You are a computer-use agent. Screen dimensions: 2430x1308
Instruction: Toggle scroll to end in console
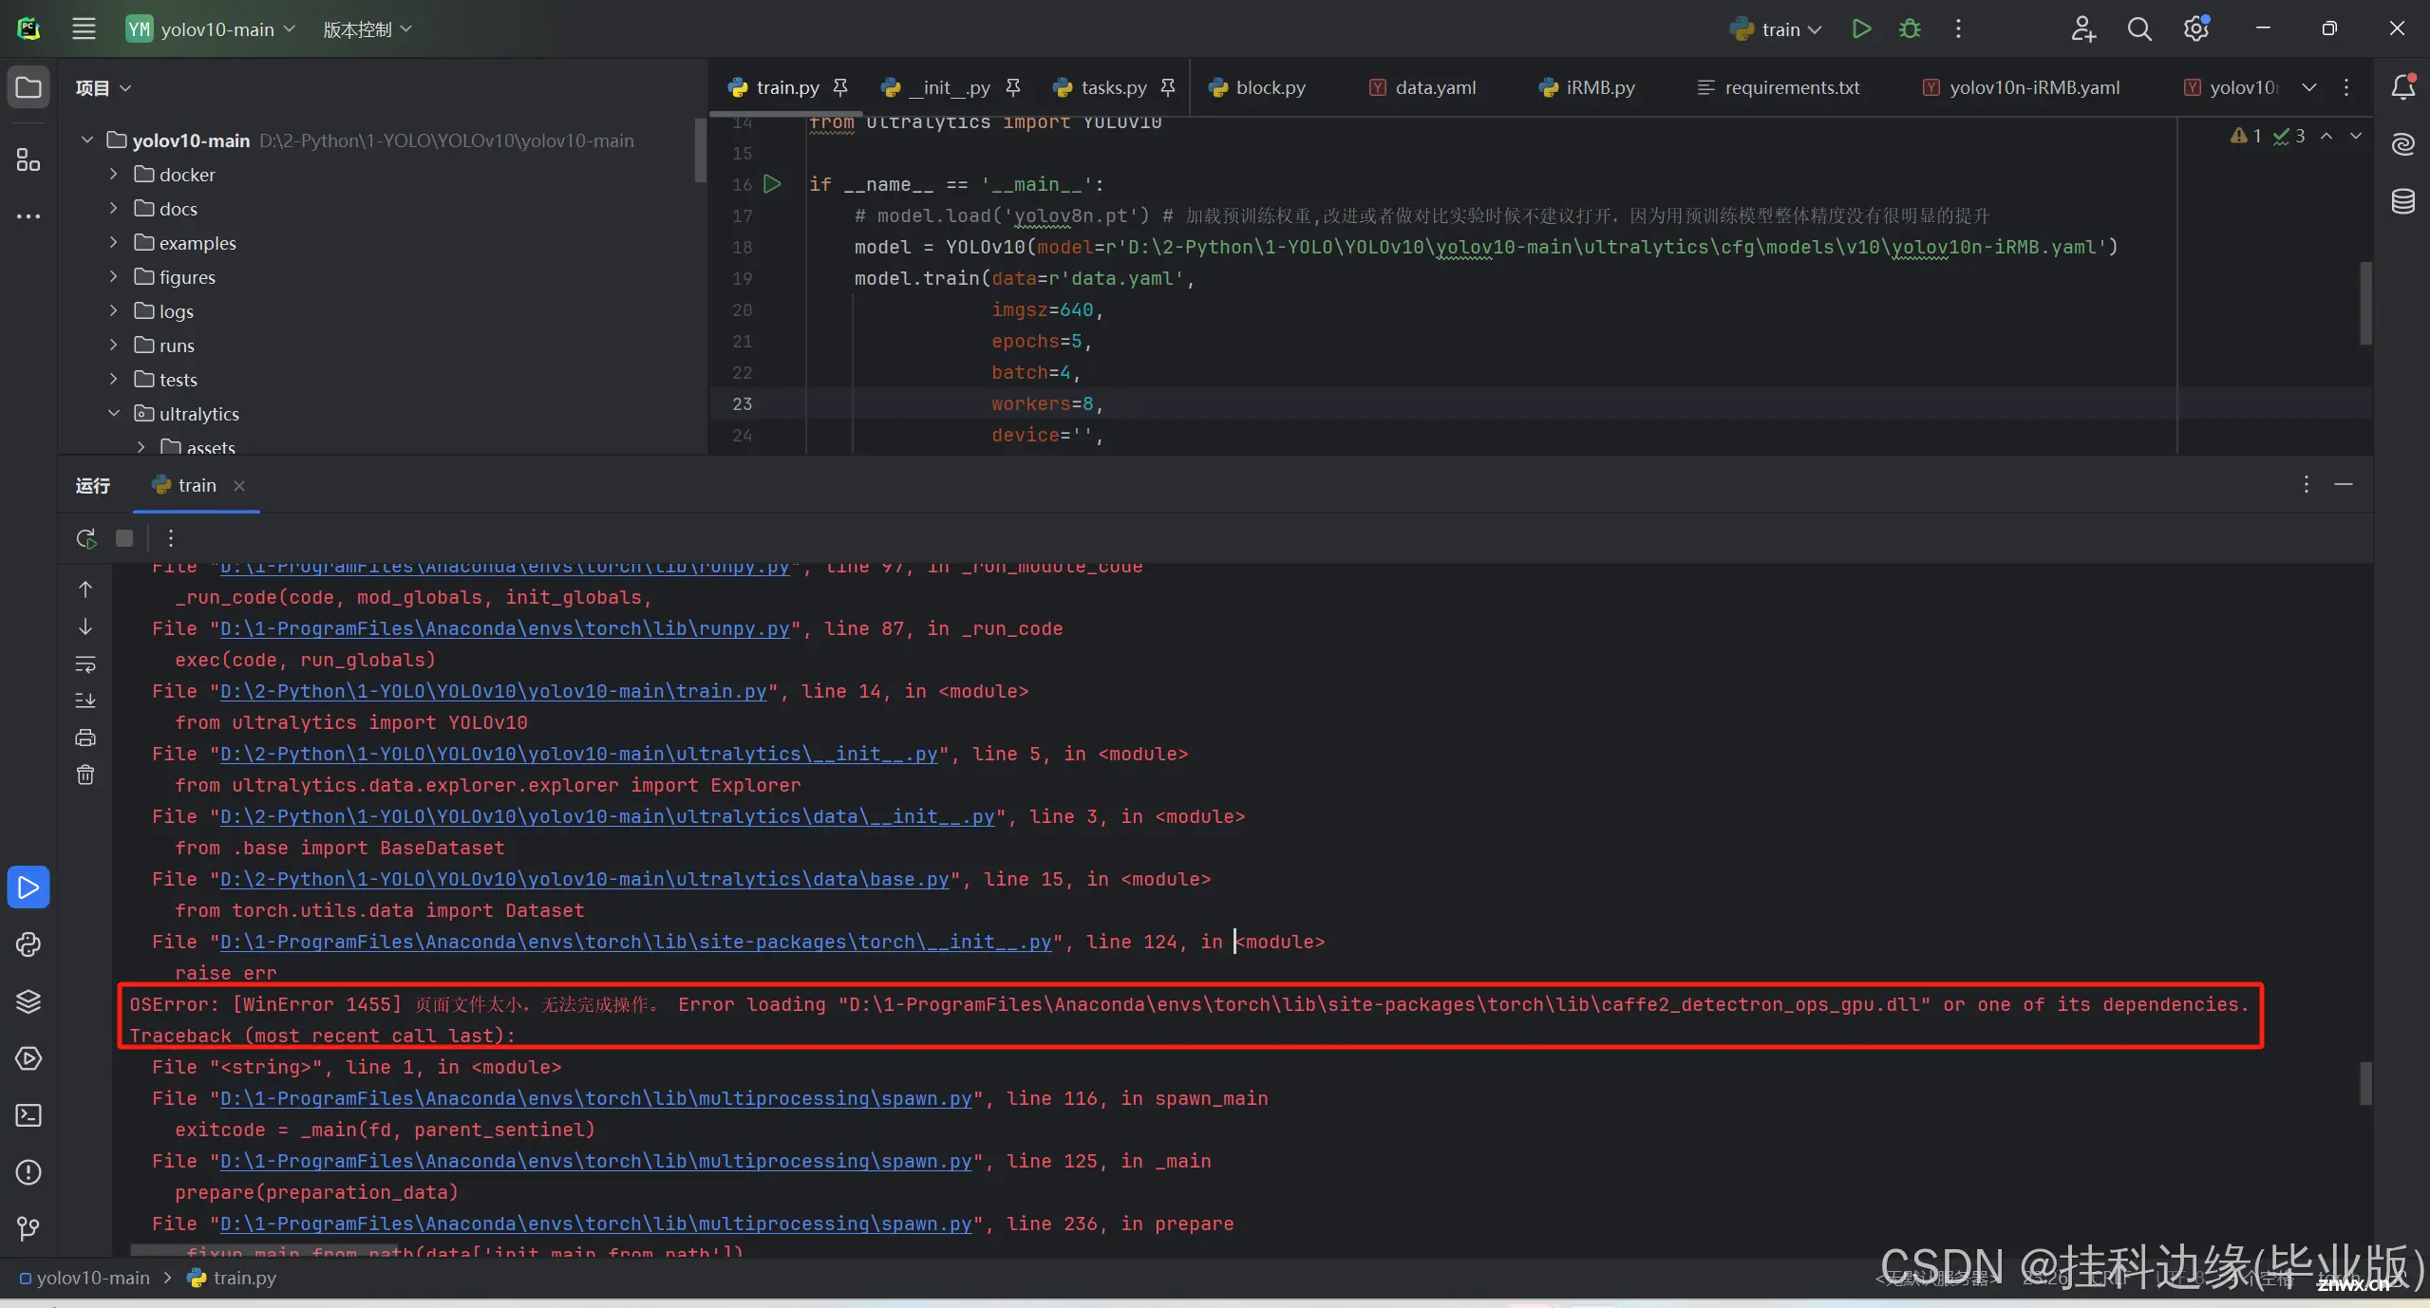[x=85, y=701]
